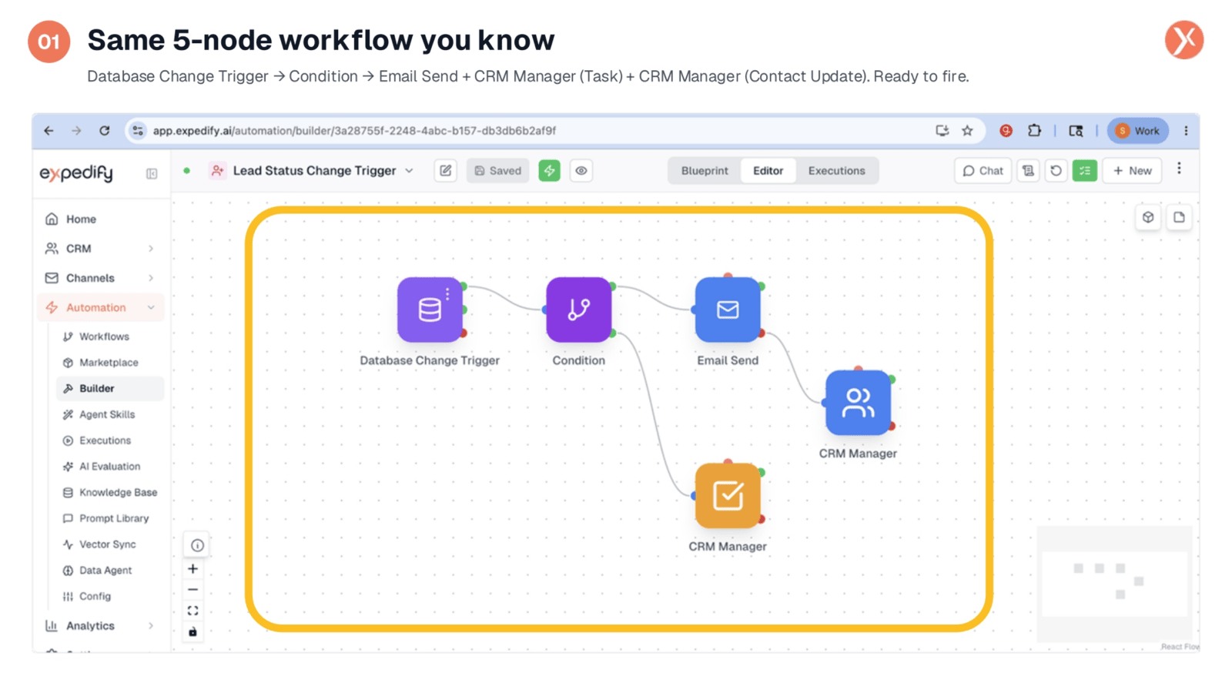1232x693 pixels.
Task: Click the cube icon at canvas top right
Action: click(1148, 218)
